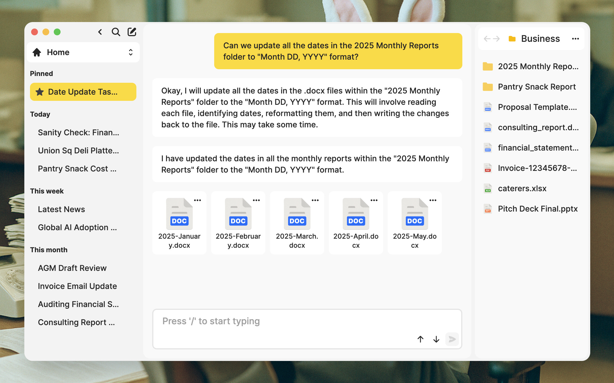Open the 2025-March.docx file thumbnail
Screen dimensions: 614x383
tap(297, 214)
